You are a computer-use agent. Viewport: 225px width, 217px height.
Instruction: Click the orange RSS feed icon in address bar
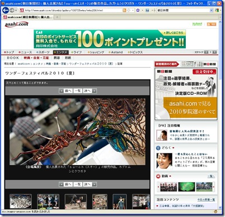pyautogui.click(x=124, y=11)
